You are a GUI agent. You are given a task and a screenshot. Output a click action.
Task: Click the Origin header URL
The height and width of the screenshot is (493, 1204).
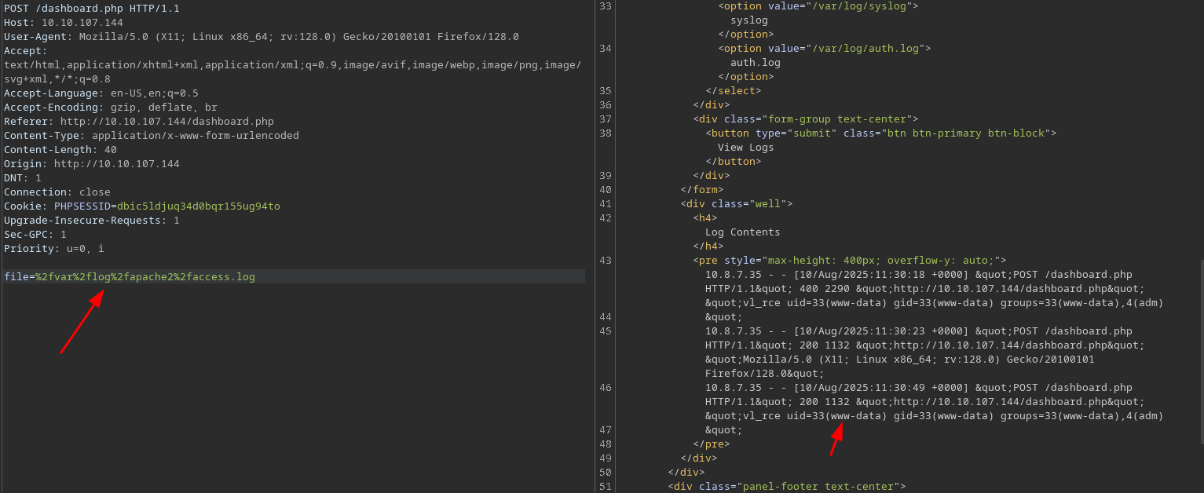click(116, 164)
